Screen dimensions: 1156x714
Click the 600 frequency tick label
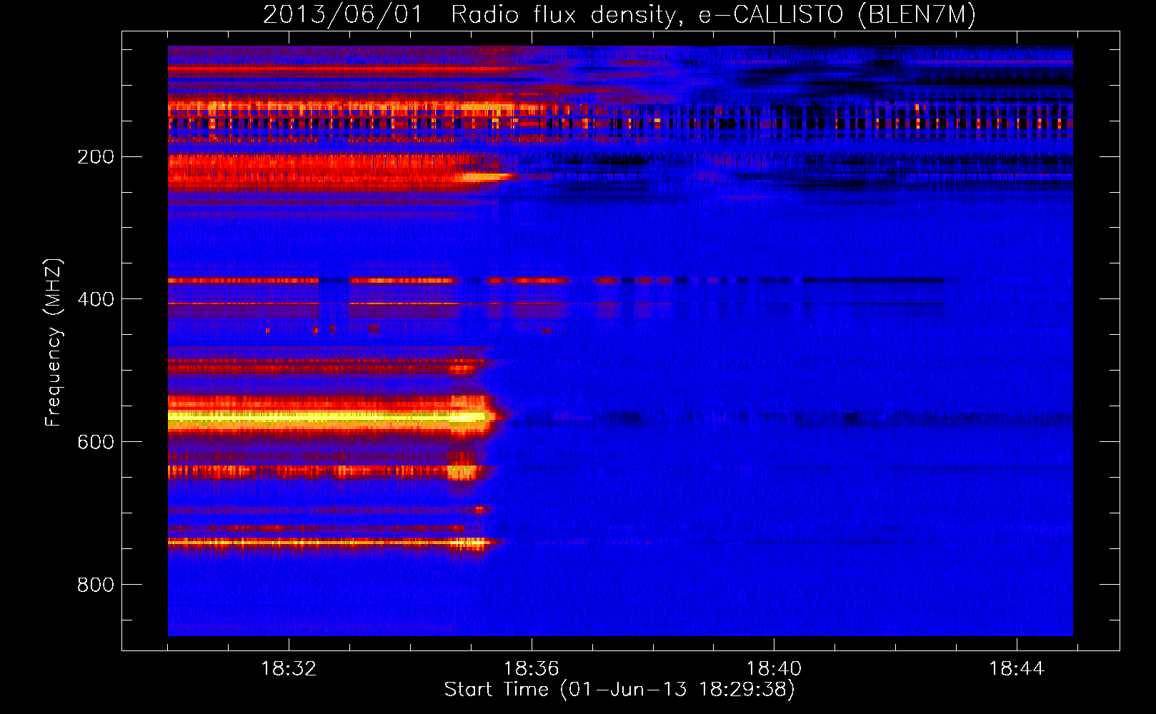pyautogui.click(x=96, y=442)
